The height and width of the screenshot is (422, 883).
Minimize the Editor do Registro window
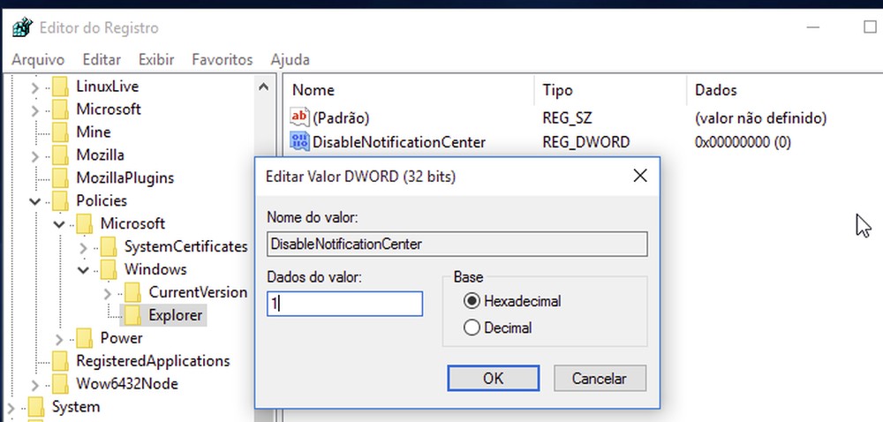click(812, 27)
